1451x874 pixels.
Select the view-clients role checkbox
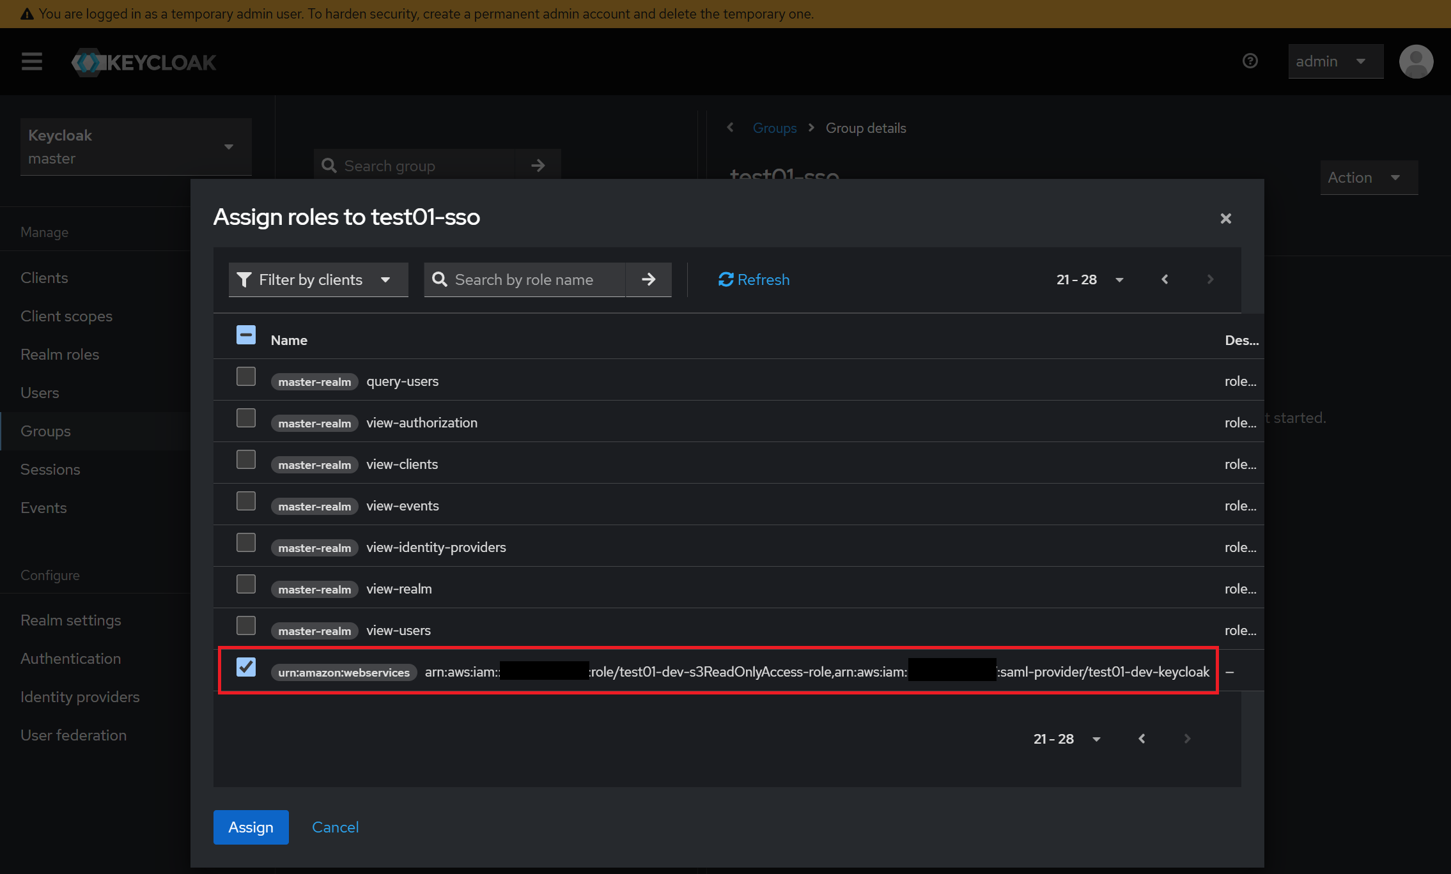(246, 460)
